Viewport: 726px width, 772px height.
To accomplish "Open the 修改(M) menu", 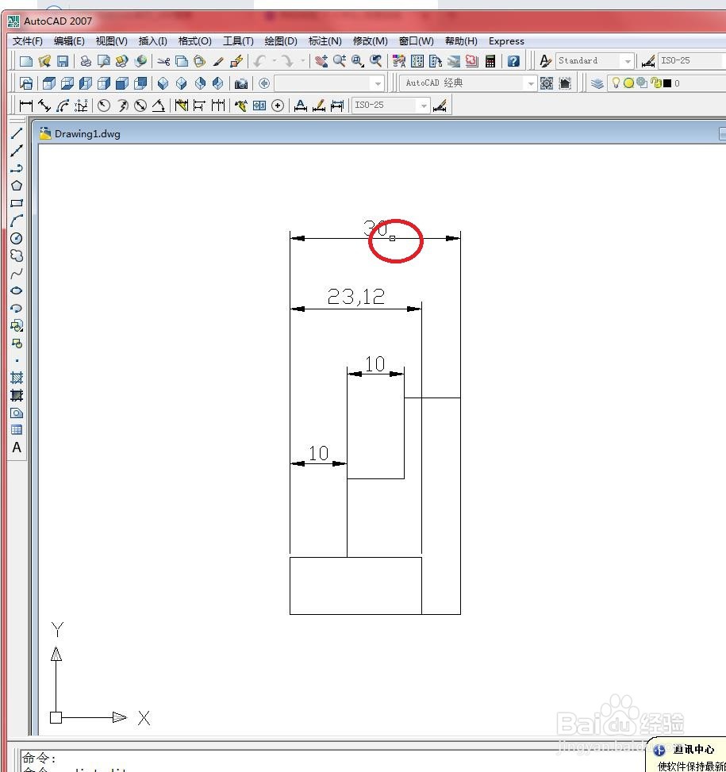I will (370, 41).
